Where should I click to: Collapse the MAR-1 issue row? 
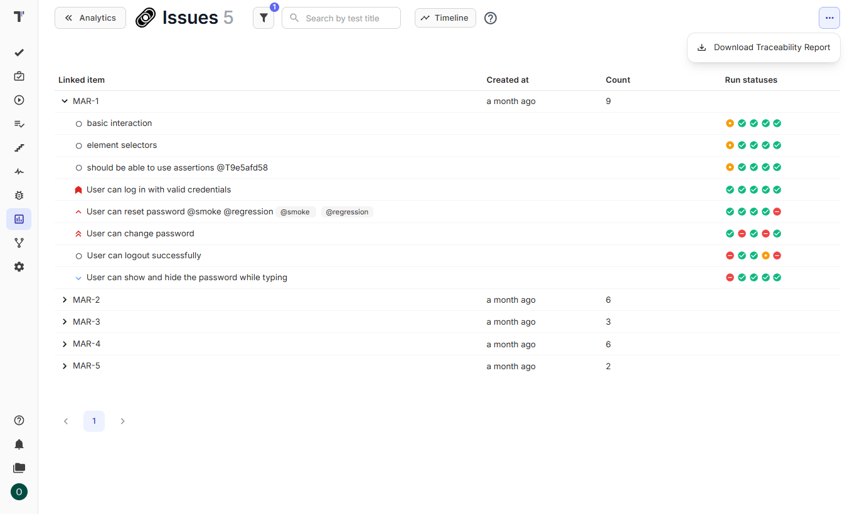(x=65, y=101)
